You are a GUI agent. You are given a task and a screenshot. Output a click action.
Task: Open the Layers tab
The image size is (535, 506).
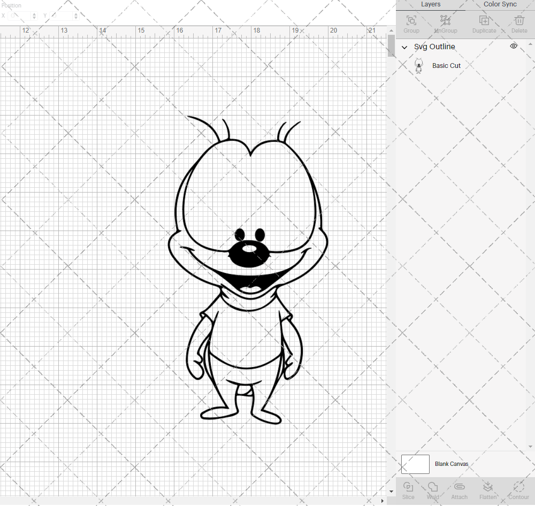coord(431,4)
